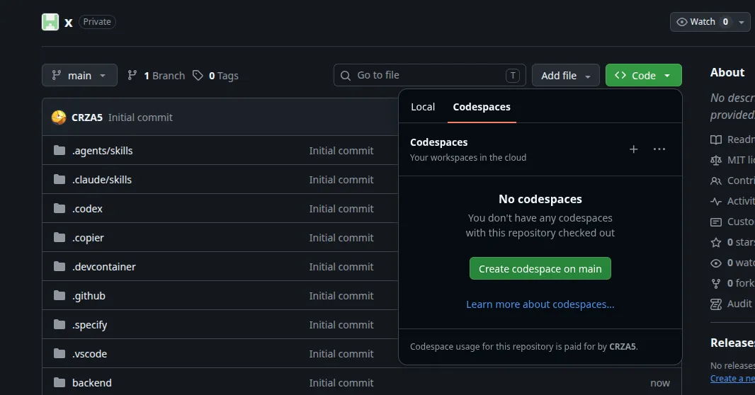The height and width of the screenshot is (395, 755).
Task: Click the 0 Tags link
Action: coord(216,76)
